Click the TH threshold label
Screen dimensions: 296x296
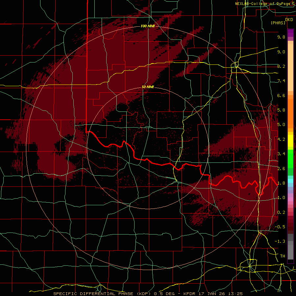pos(283,256)
